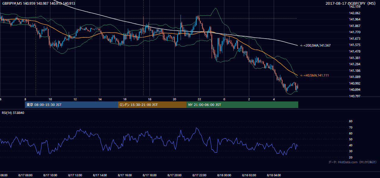380x178 pixels.
Task: Click price level 140.894 on axis
Action: point(354,90)
